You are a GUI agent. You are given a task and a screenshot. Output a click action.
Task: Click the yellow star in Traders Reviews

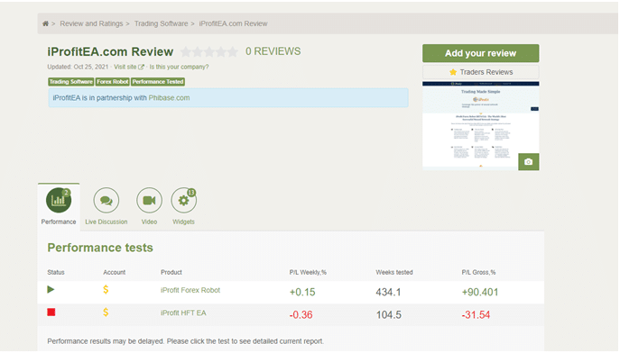[453, 72]
